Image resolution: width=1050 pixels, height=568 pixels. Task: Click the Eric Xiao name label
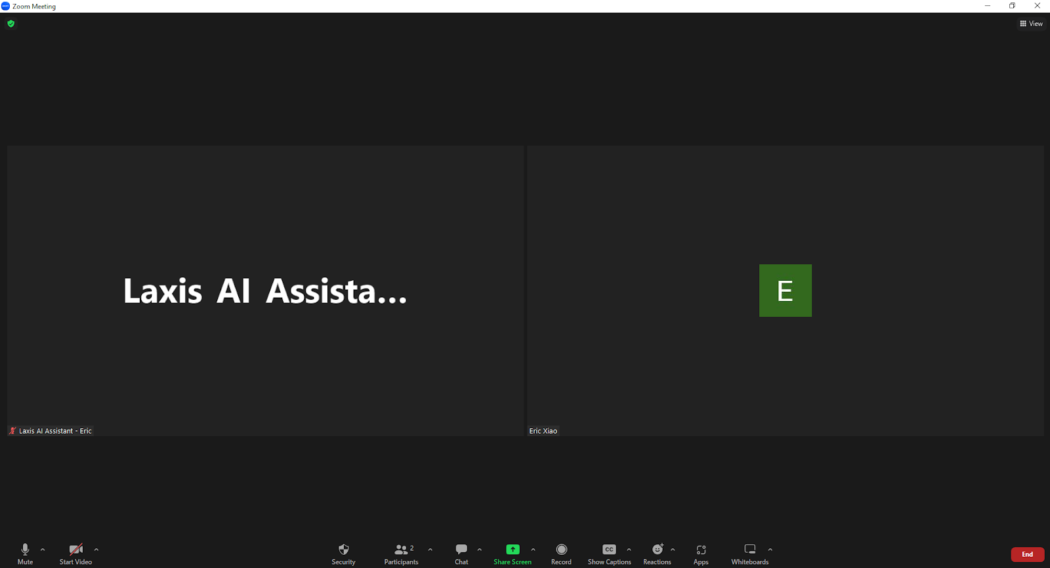pos(543,431)
